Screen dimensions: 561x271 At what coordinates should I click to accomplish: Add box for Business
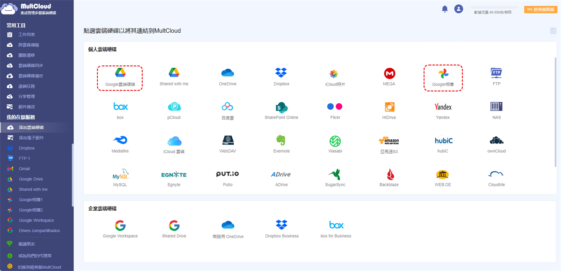[x=336, y=229]
